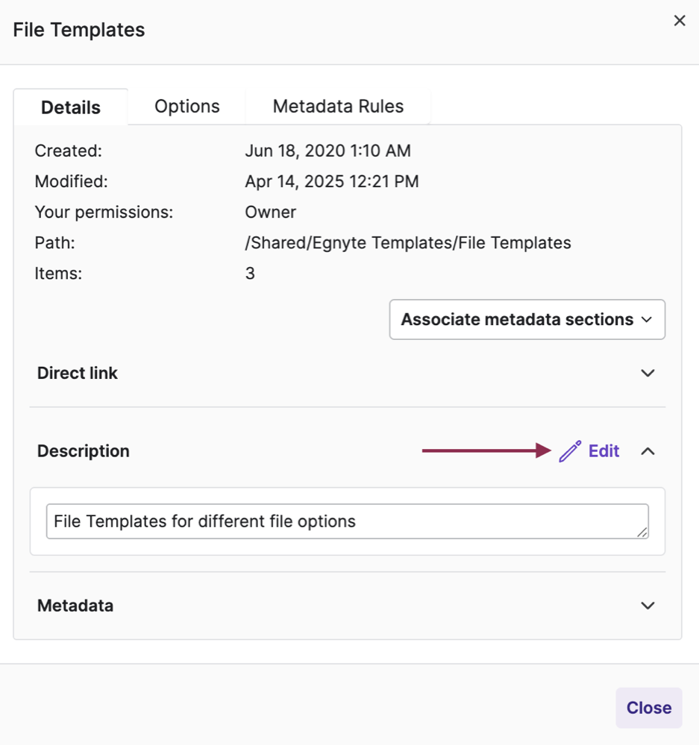Viewport: 699px width, 745px height.
Task: Collapse the Description section chevron
Action: tap(648, 451)
